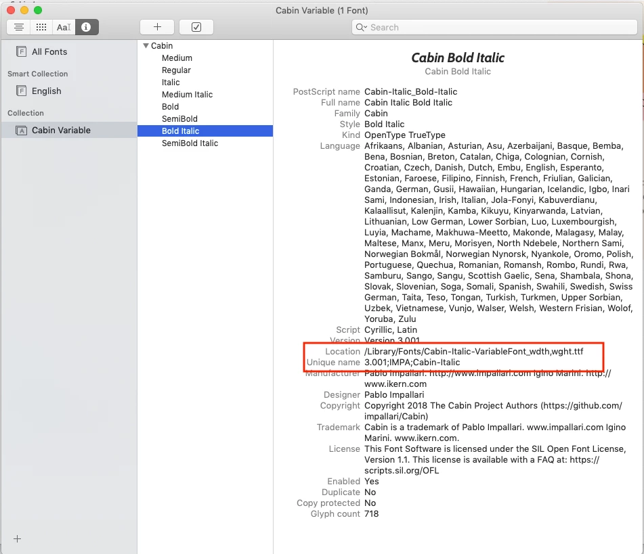644x554 pixels.
Task: Zoom the window with green button
Action: point(38,10)
